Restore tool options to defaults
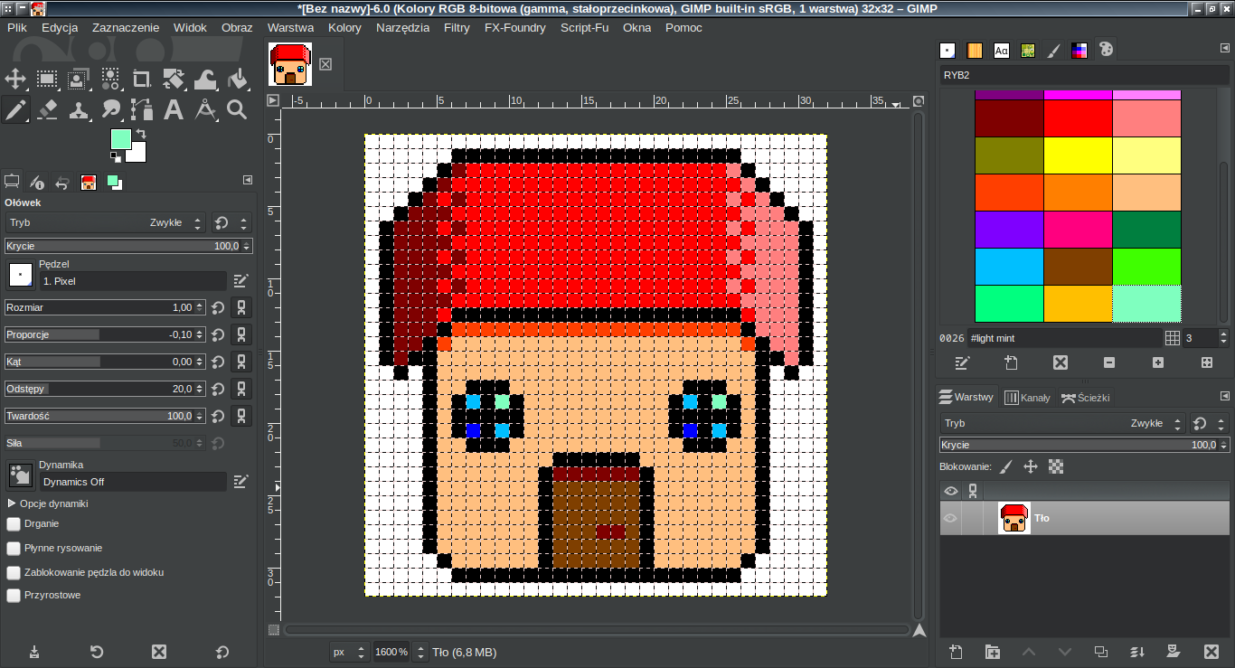Image resolution: width=1235 pixels, height=668 pixels. (x=222, y=652)
